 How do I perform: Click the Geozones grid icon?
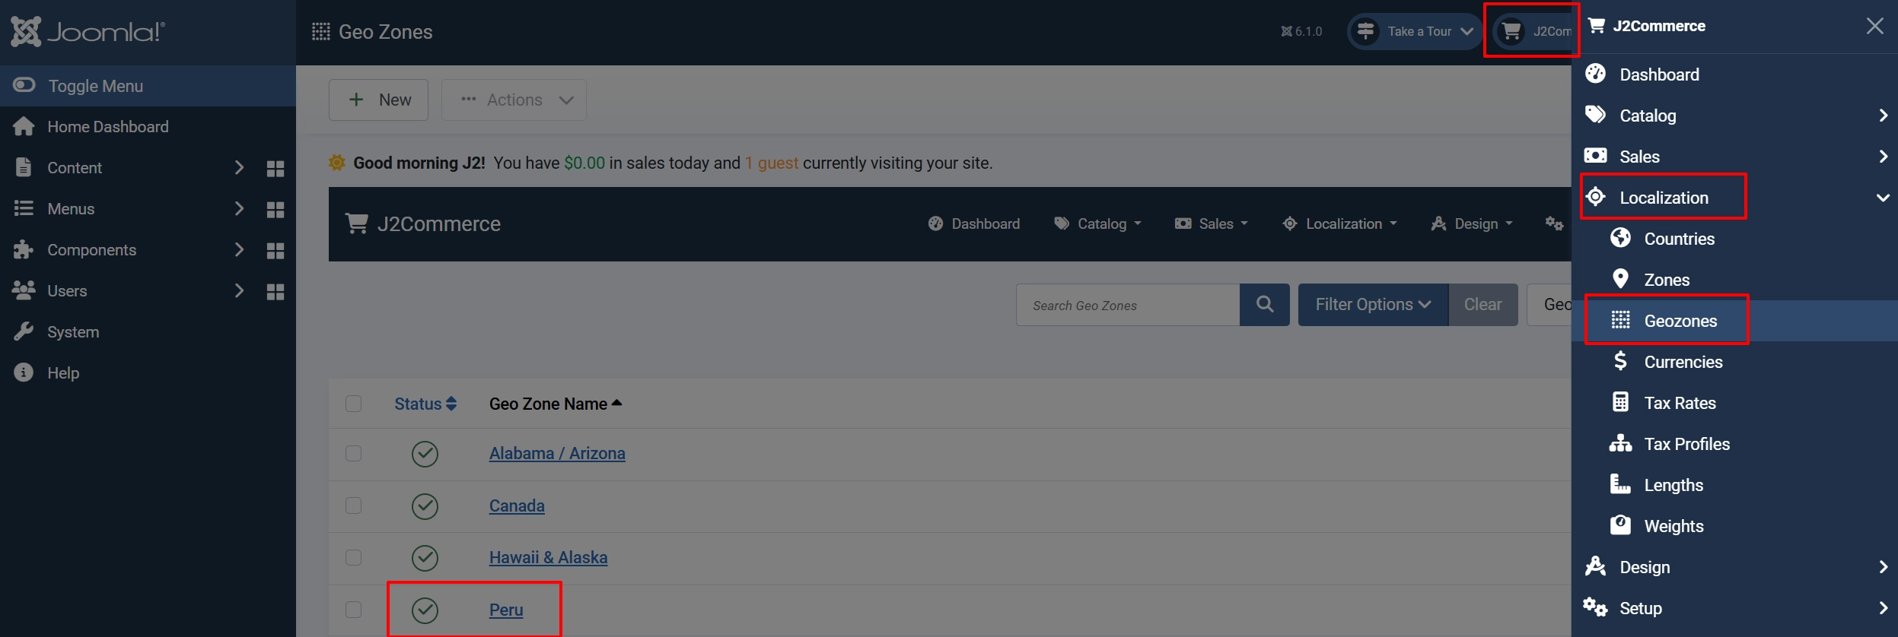pyautogui.click(x=1620, y=320)
